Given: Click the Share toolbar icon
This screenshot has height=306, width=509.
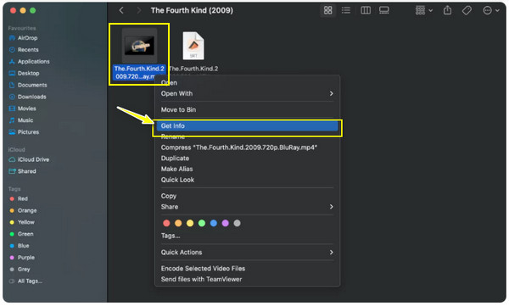Looking at the screenshot, I should click(x=447, y=10).
